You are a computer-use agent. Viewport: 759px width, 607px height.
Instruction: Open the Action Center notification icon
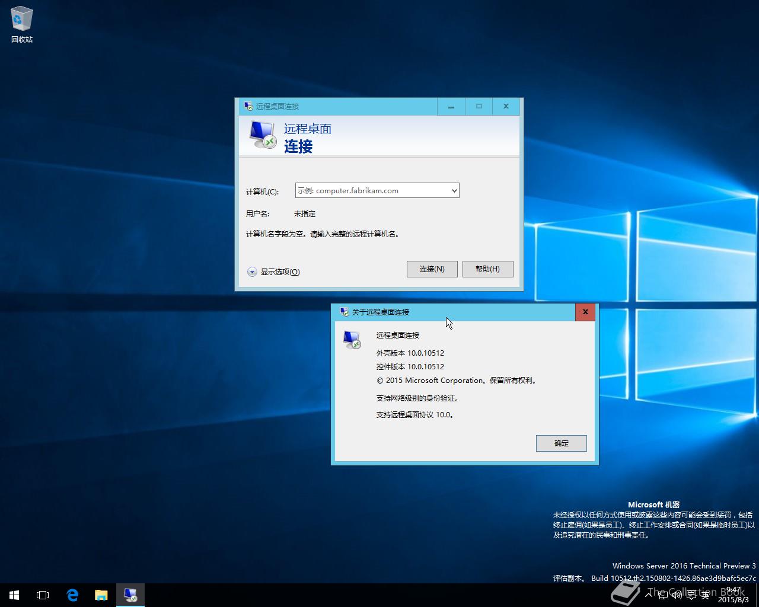(x=691, y=595)
